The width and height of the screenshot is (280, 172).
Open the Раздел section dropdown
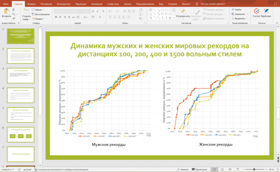pyautogui.click(x=38, y=18)
